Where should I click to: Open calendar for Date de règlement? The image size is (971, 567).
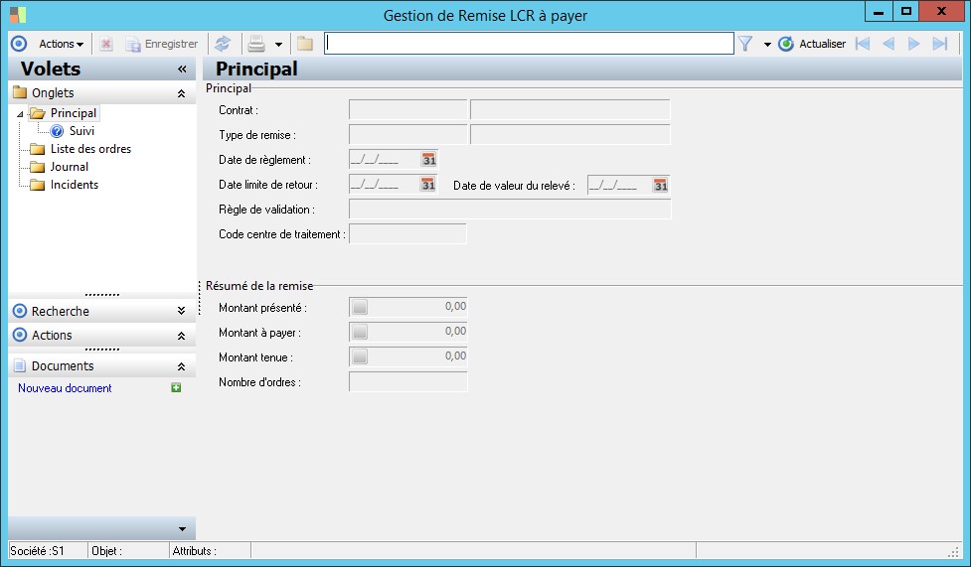(x=429, y=160)
